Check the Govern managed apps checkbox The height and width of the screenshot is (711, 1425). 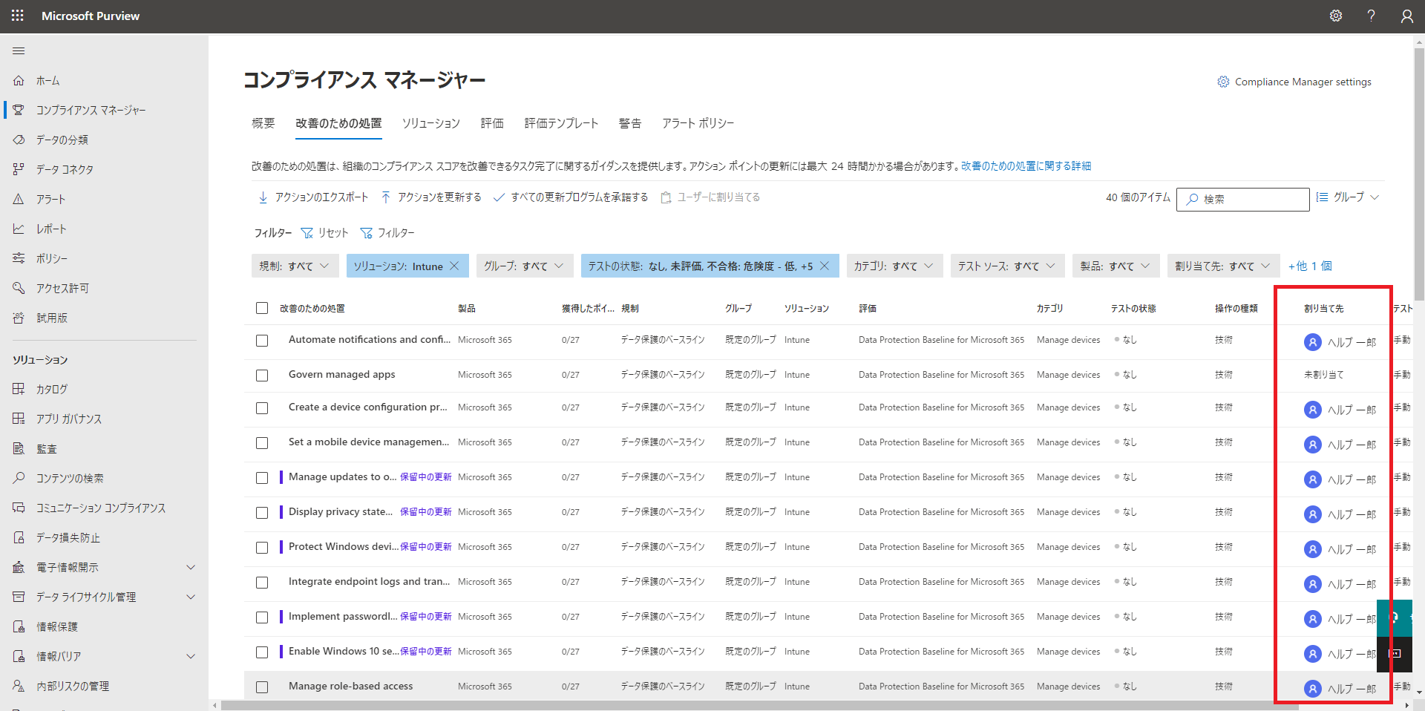point(262,376)
